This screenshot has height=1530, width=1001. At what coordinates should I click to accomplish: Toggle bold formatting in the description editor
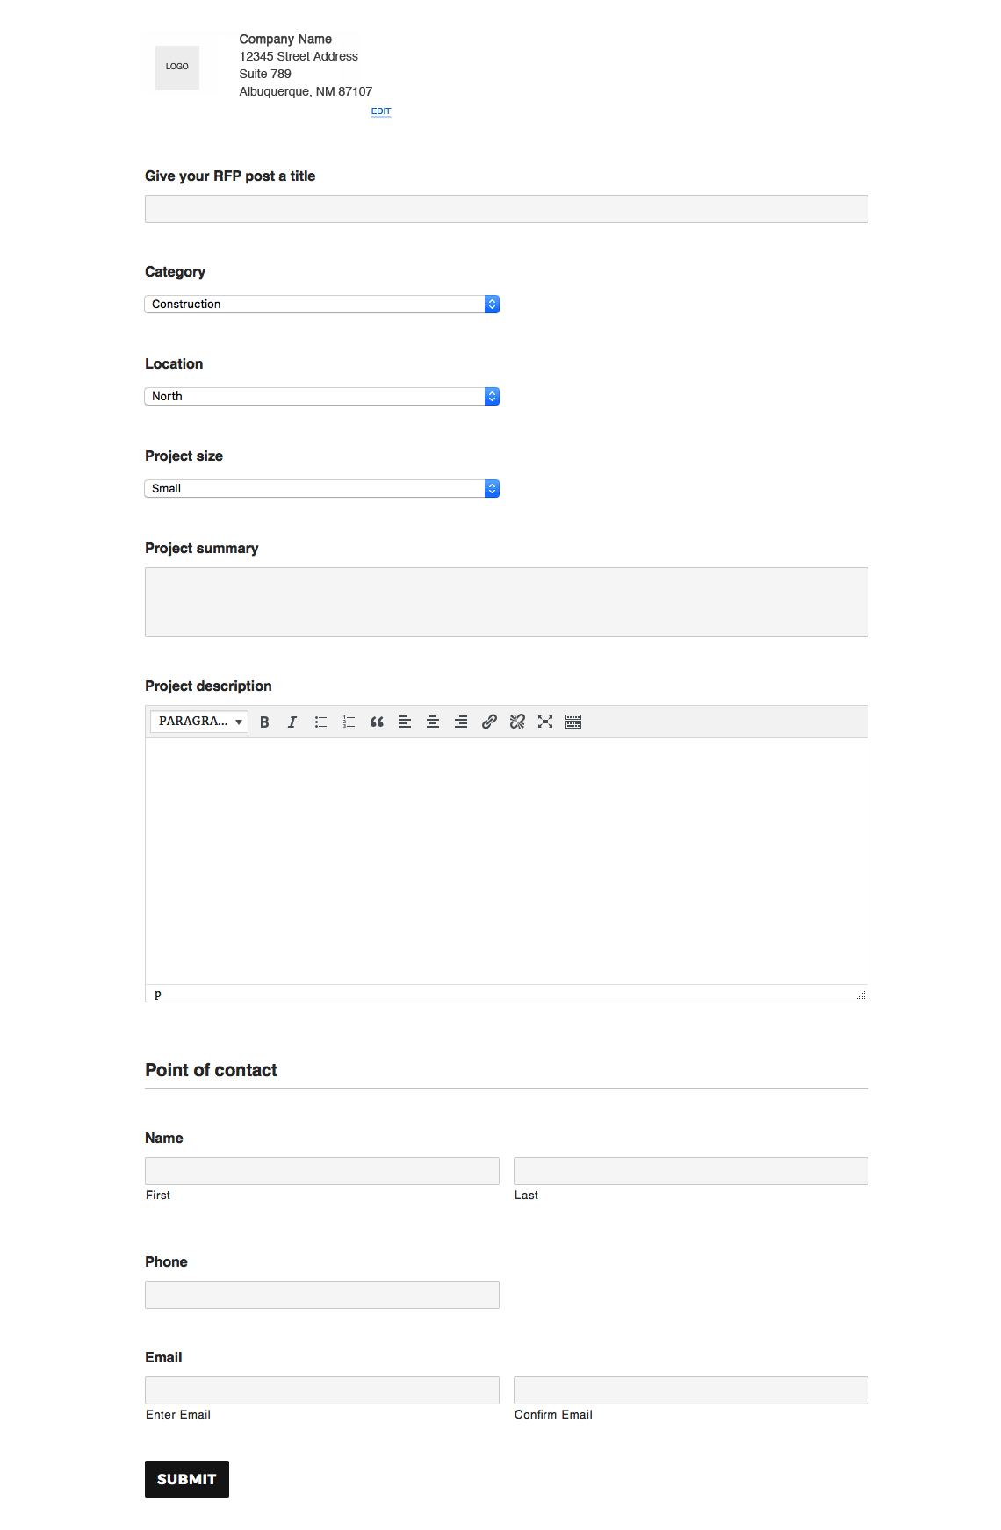(x=264, y=722)
